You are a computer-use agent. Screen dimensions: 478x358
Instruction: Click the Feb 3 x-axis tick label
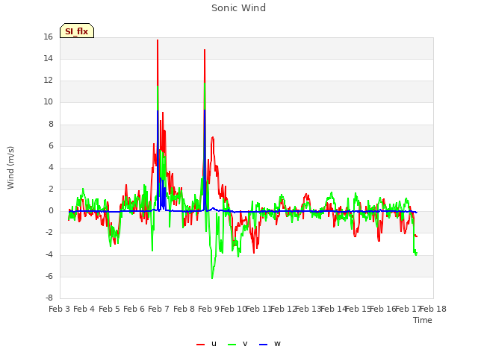tap(59, 309)
